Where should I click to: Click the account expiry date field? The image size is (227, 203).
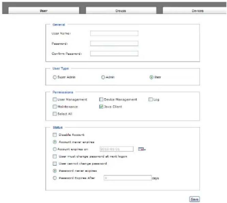pyautogui.click(x=116, y=149)
